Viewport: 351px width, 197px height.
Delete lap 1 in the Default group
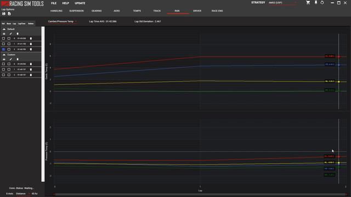(31, 44)
